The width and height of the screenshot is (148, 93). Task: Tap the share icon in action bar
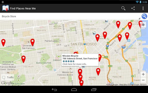click(x=133, y=8)
